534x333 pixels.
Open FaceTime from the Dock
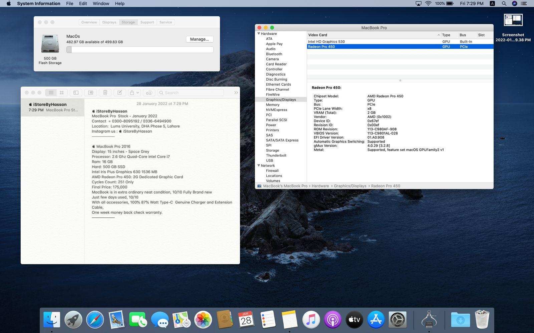[138, 320]
